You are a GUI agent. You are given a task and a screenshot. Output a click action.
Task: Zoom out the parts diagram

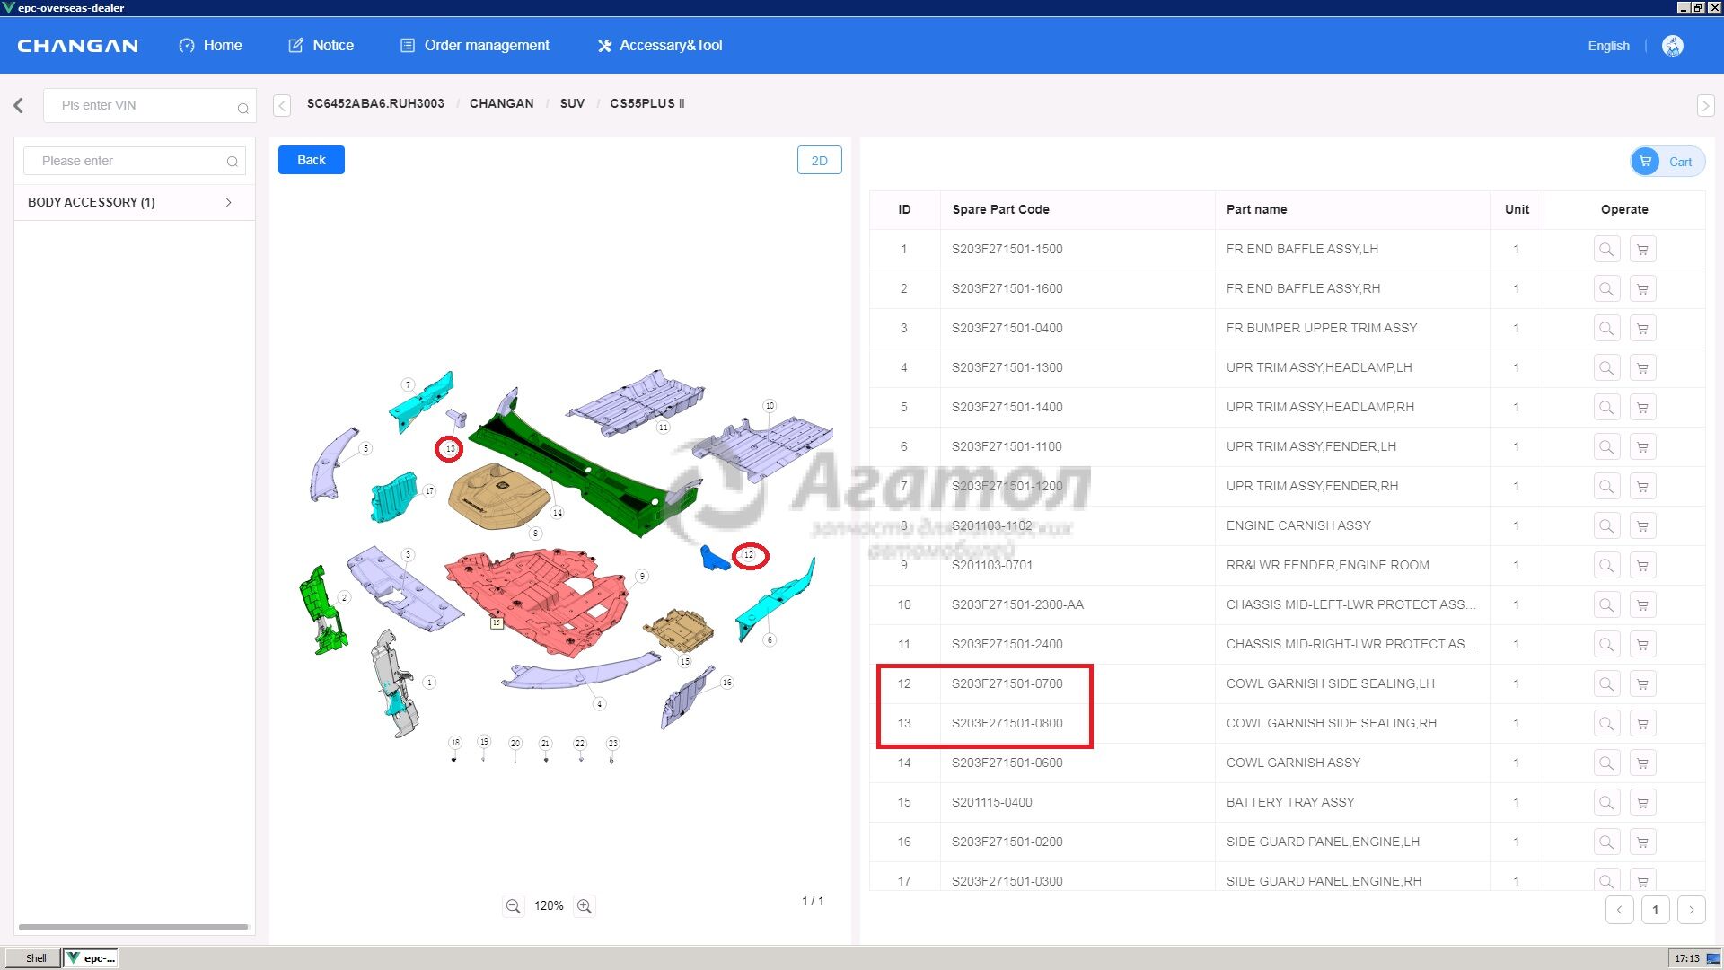pos(513,906)
